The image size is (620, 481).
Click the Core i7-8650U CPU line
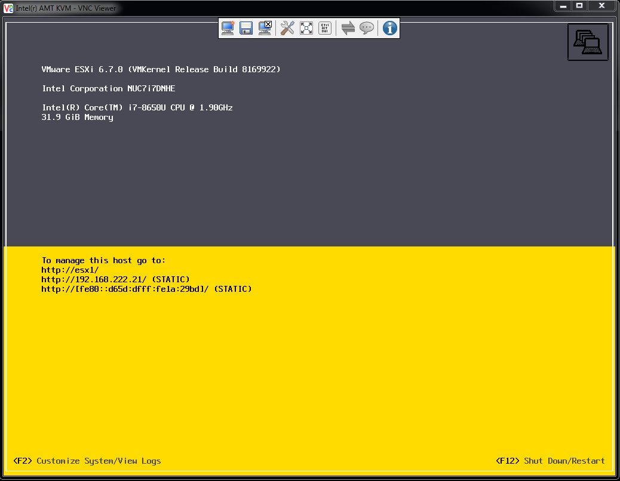tap(137, 107)
